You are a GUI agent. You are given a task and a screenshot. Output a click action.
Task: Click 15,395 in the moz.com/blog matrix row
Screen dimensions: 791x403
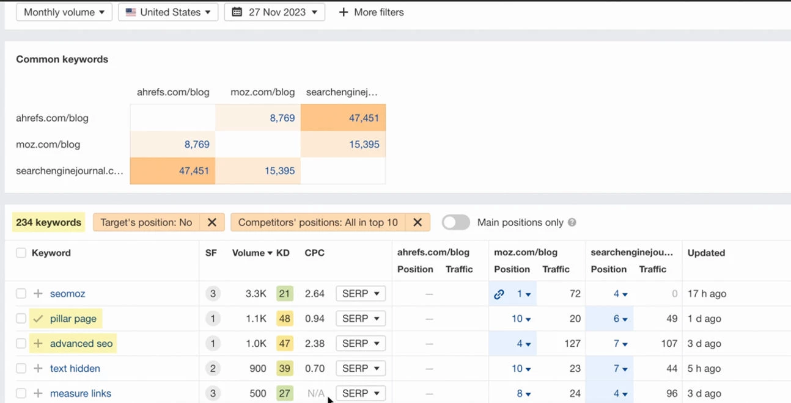pos(364,145)
